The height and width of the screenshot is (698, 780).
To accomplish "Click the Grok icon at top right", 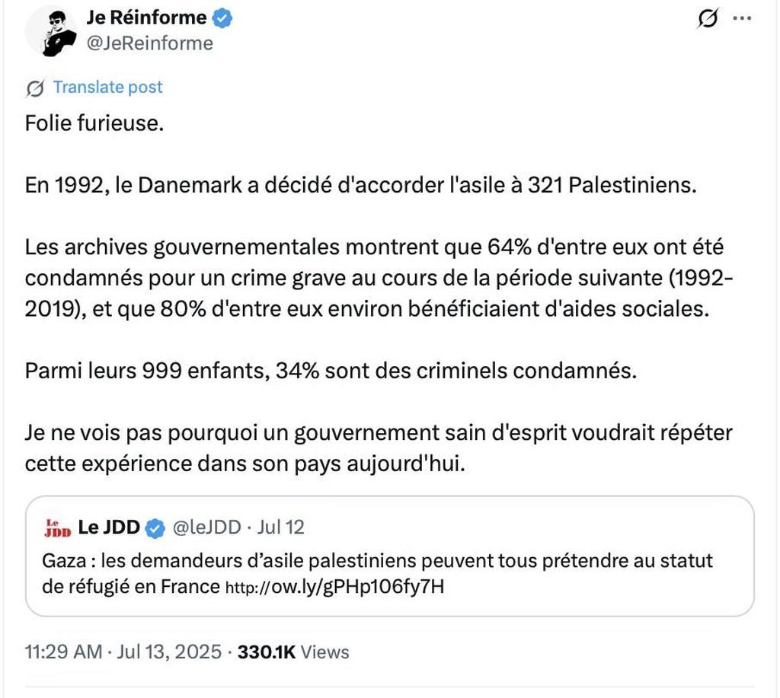I will click(708, 20).
